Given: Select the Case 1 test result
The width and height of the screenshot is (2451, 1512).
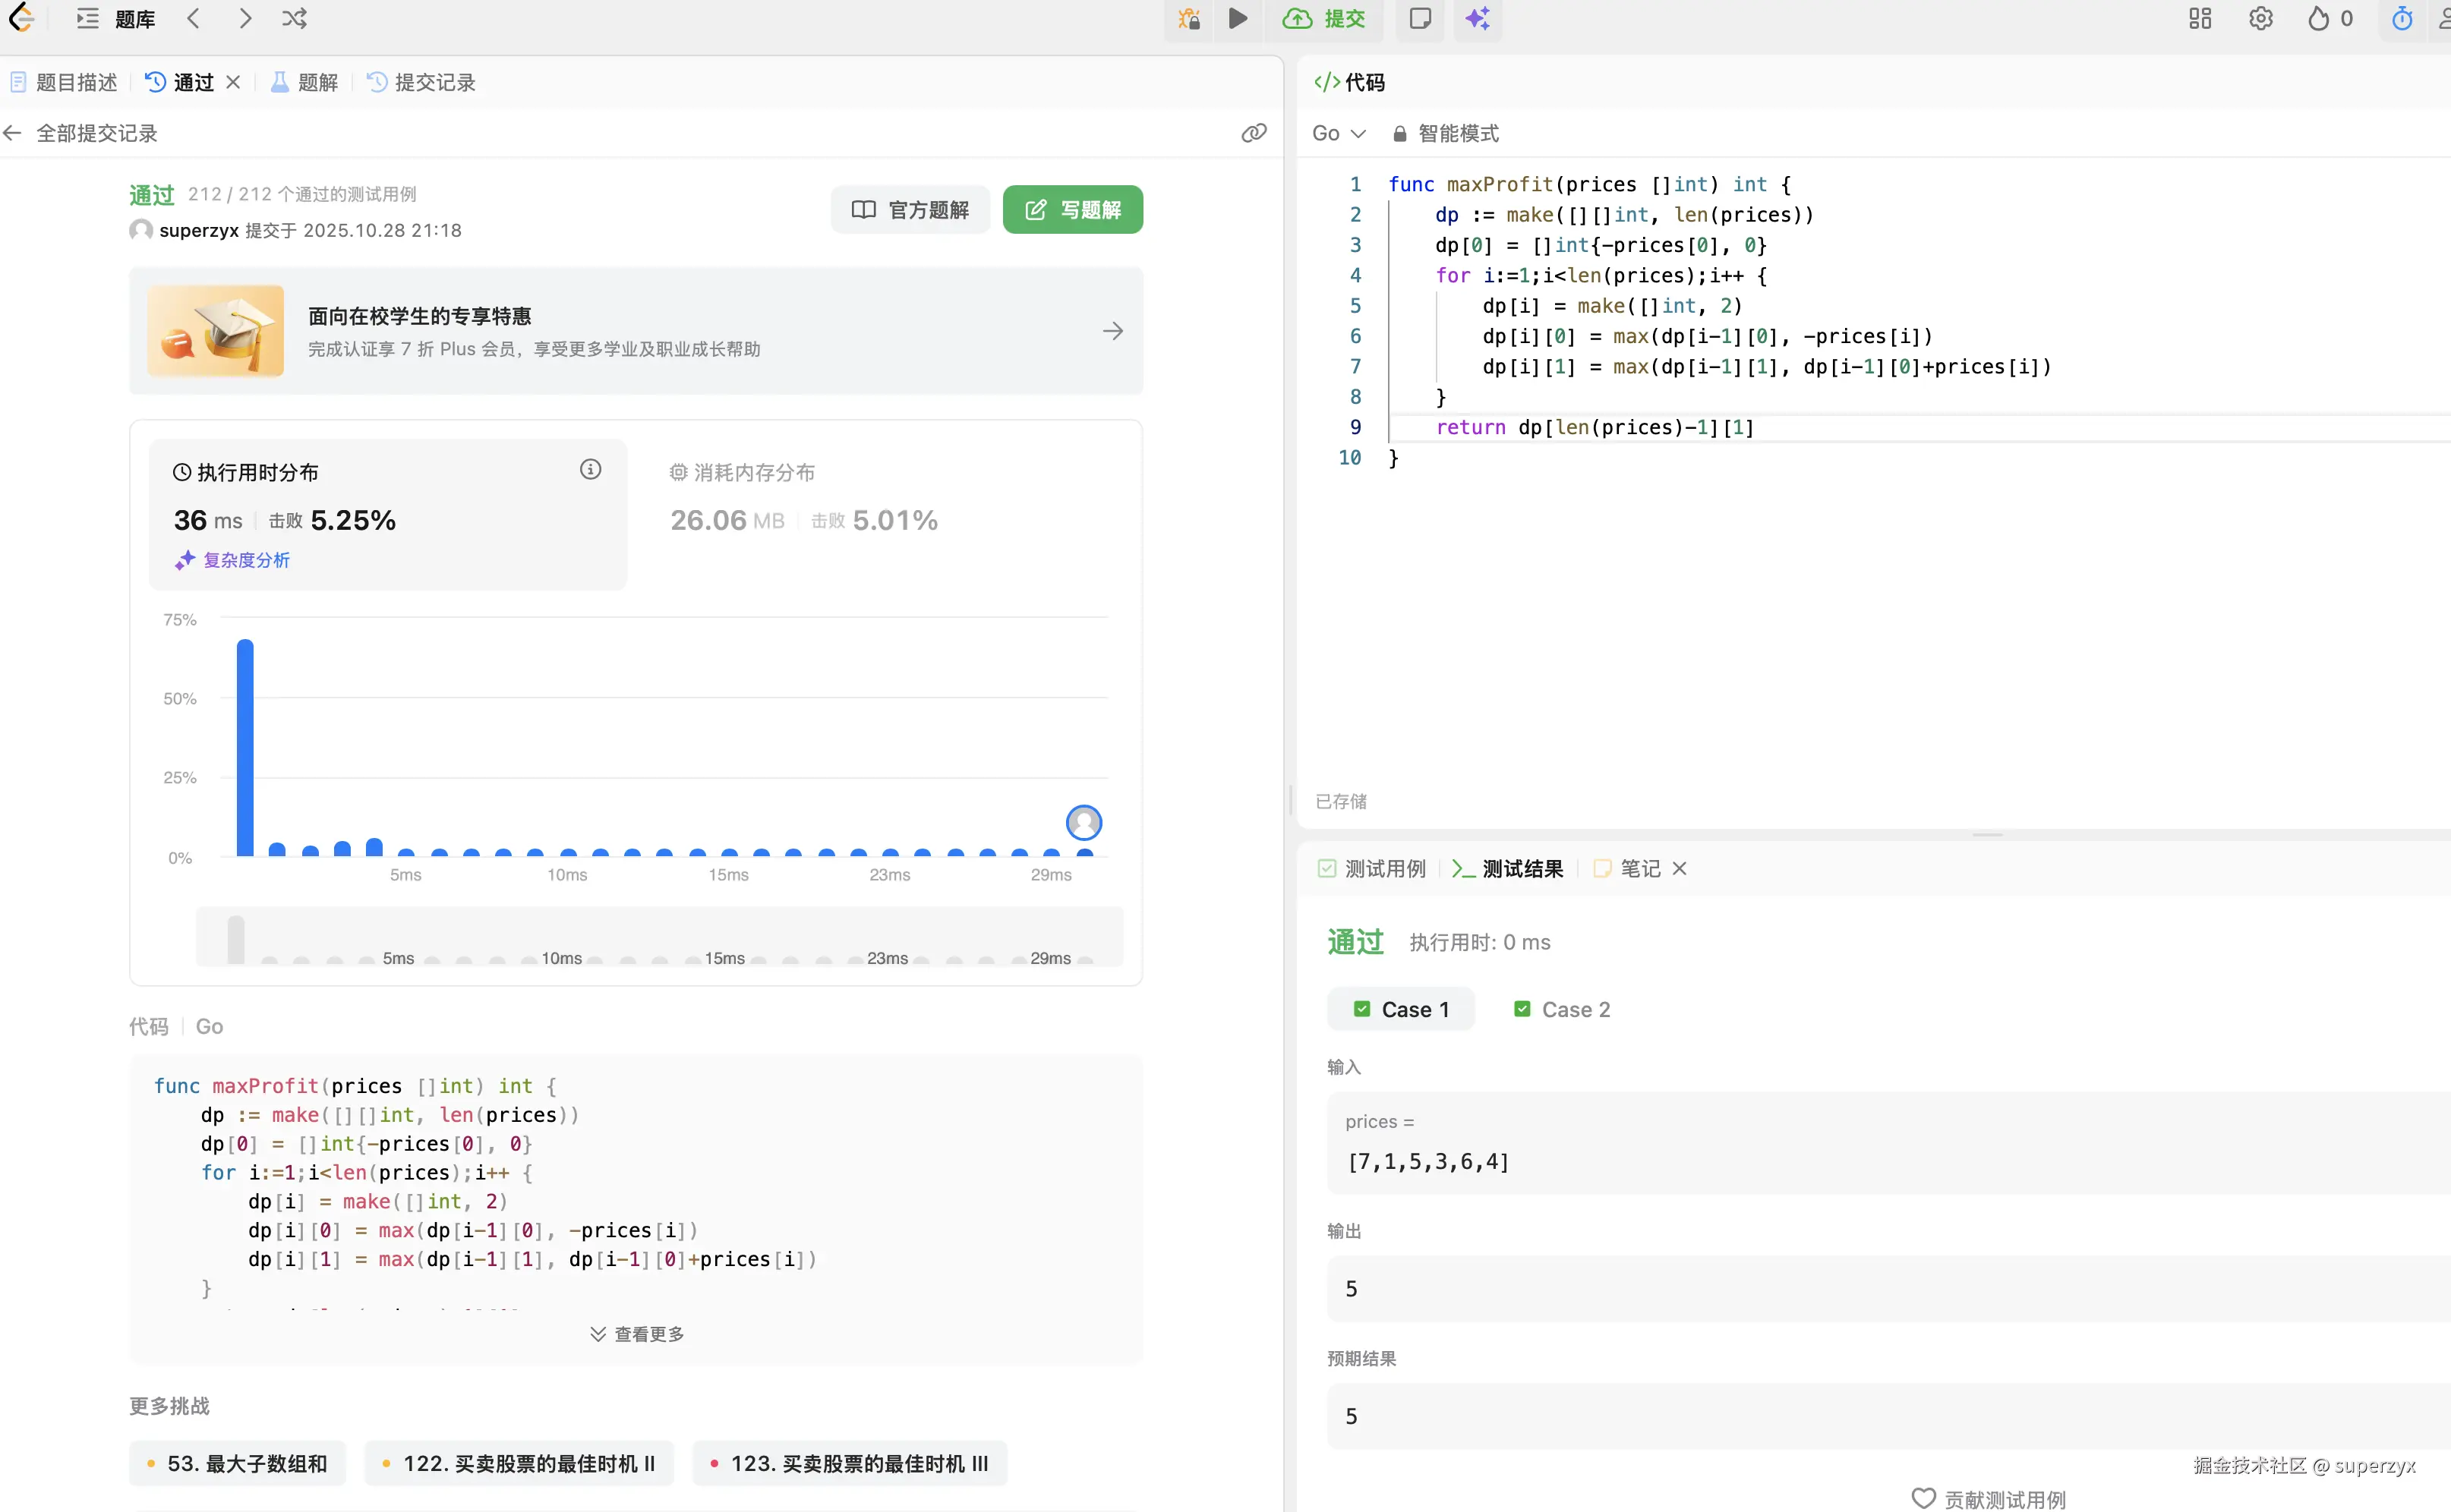Looking at the screenshot, I should 1401,1009.
